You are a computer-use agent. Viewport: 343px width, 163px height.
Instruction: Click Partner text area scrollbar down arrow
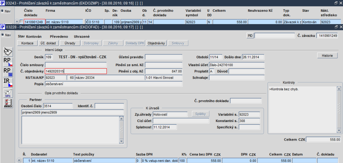122,142
